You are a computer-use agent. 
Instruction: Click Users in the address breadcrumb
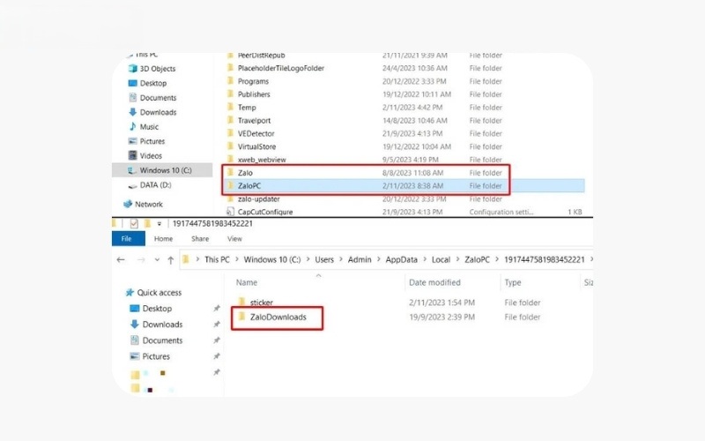coord(324,259)
